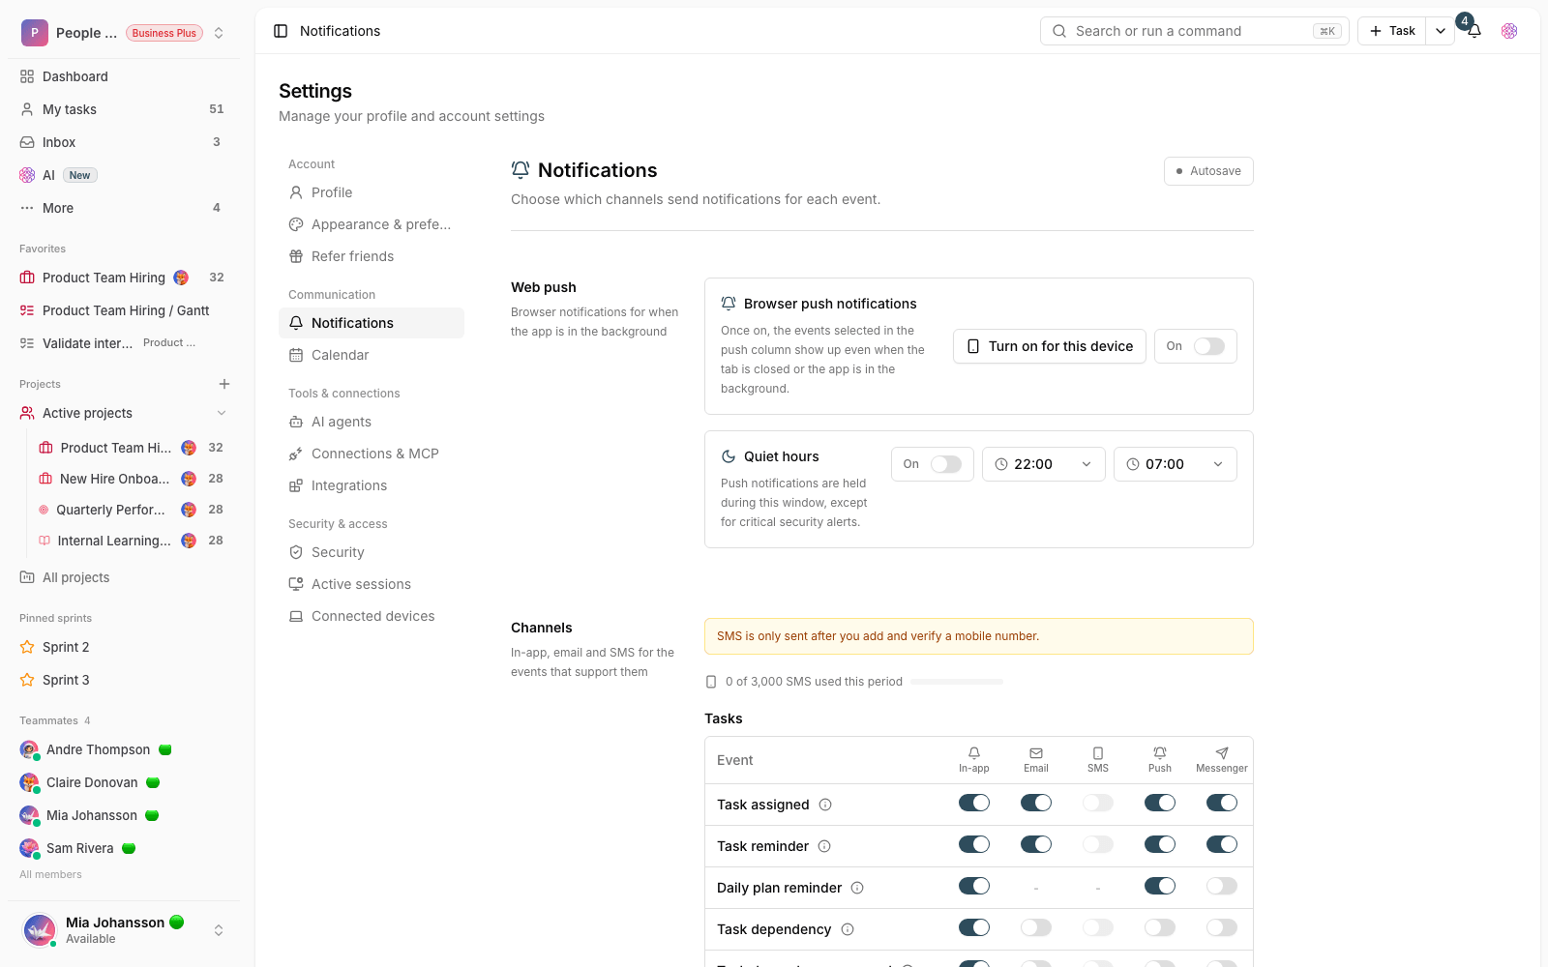Screen dimensions: 1548x967
Task: Expand the Task button dropdown arrow
Action: click(x=1441, y=31)
